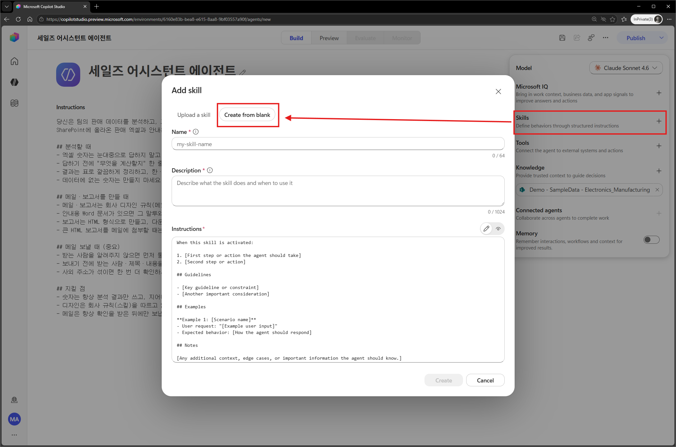Open the browser Favorites list icon
676x447 pixels.
[624, 19]
